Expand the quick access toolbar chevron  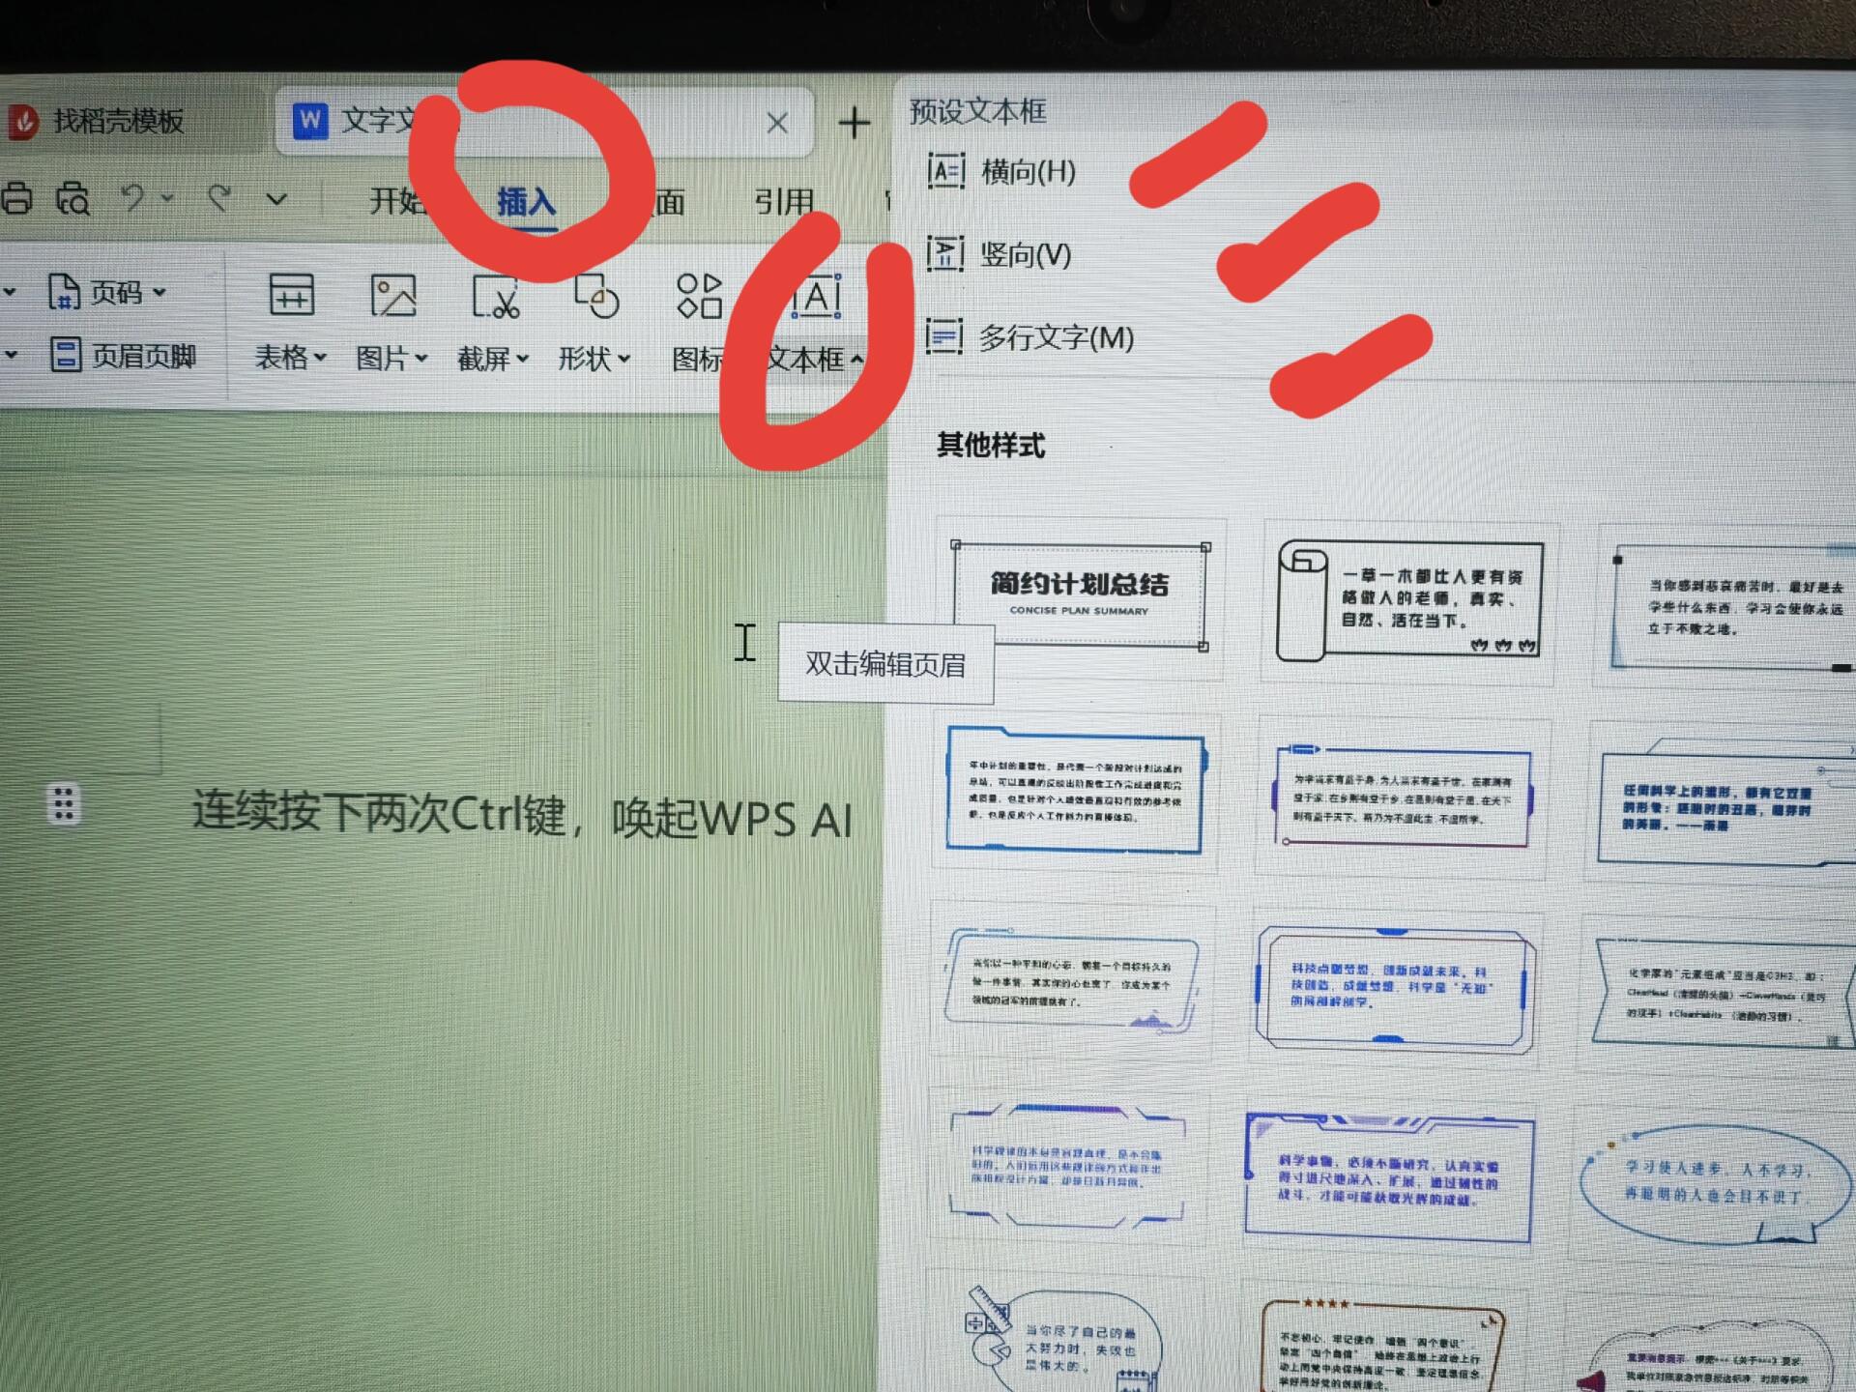pyautogui.click(x=277, y=199)
